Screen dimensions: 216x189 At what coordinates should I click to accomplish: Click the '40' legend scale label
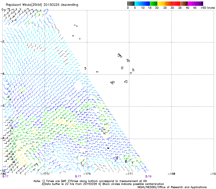(x=187, y=8)
